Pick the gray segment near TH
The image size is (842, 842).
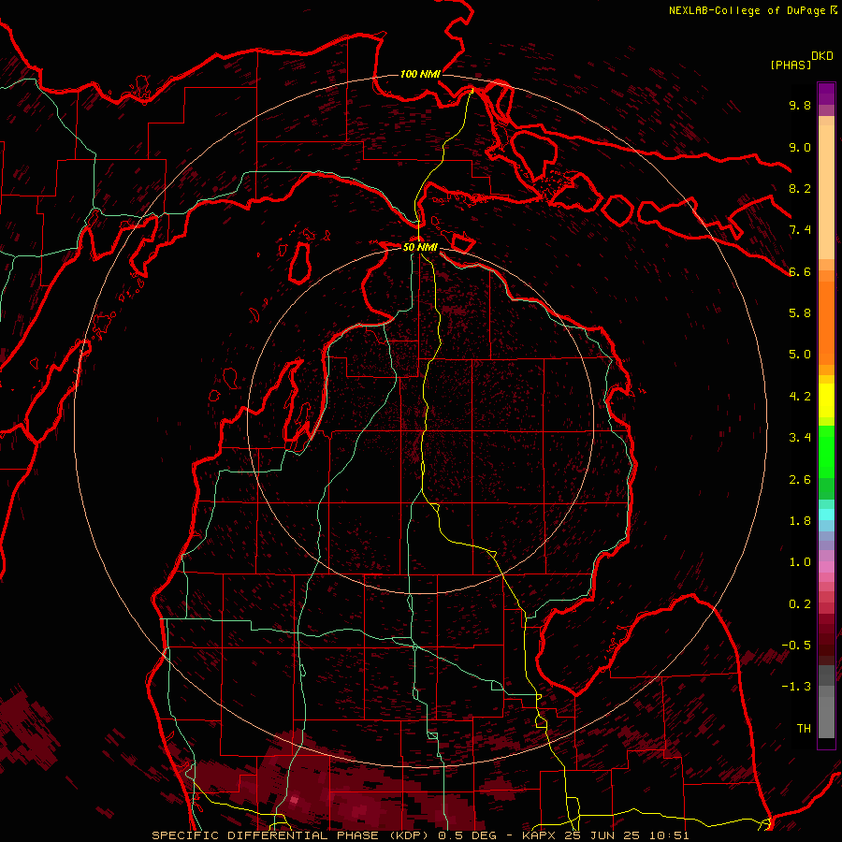pyautogui.click(x=826, y=717)
